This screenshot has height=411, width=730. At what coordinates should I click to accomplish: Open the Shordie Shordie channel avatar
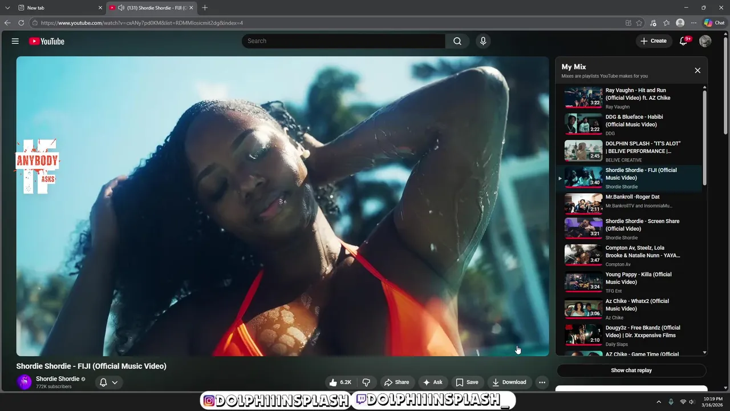[x=25, y=382]
